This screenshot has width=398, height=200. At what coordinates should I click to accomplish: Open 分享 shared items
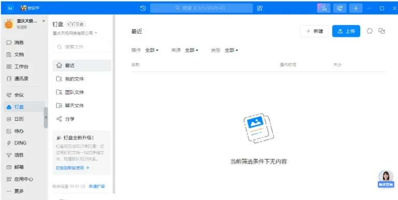(82, 119)
